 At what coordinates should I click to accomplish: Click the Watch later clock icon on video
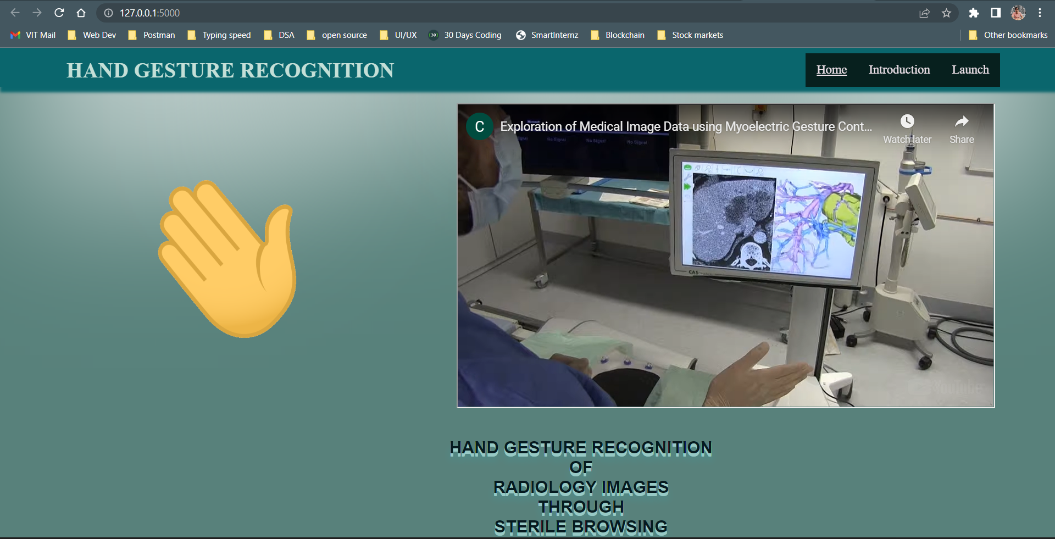[907, 121]
